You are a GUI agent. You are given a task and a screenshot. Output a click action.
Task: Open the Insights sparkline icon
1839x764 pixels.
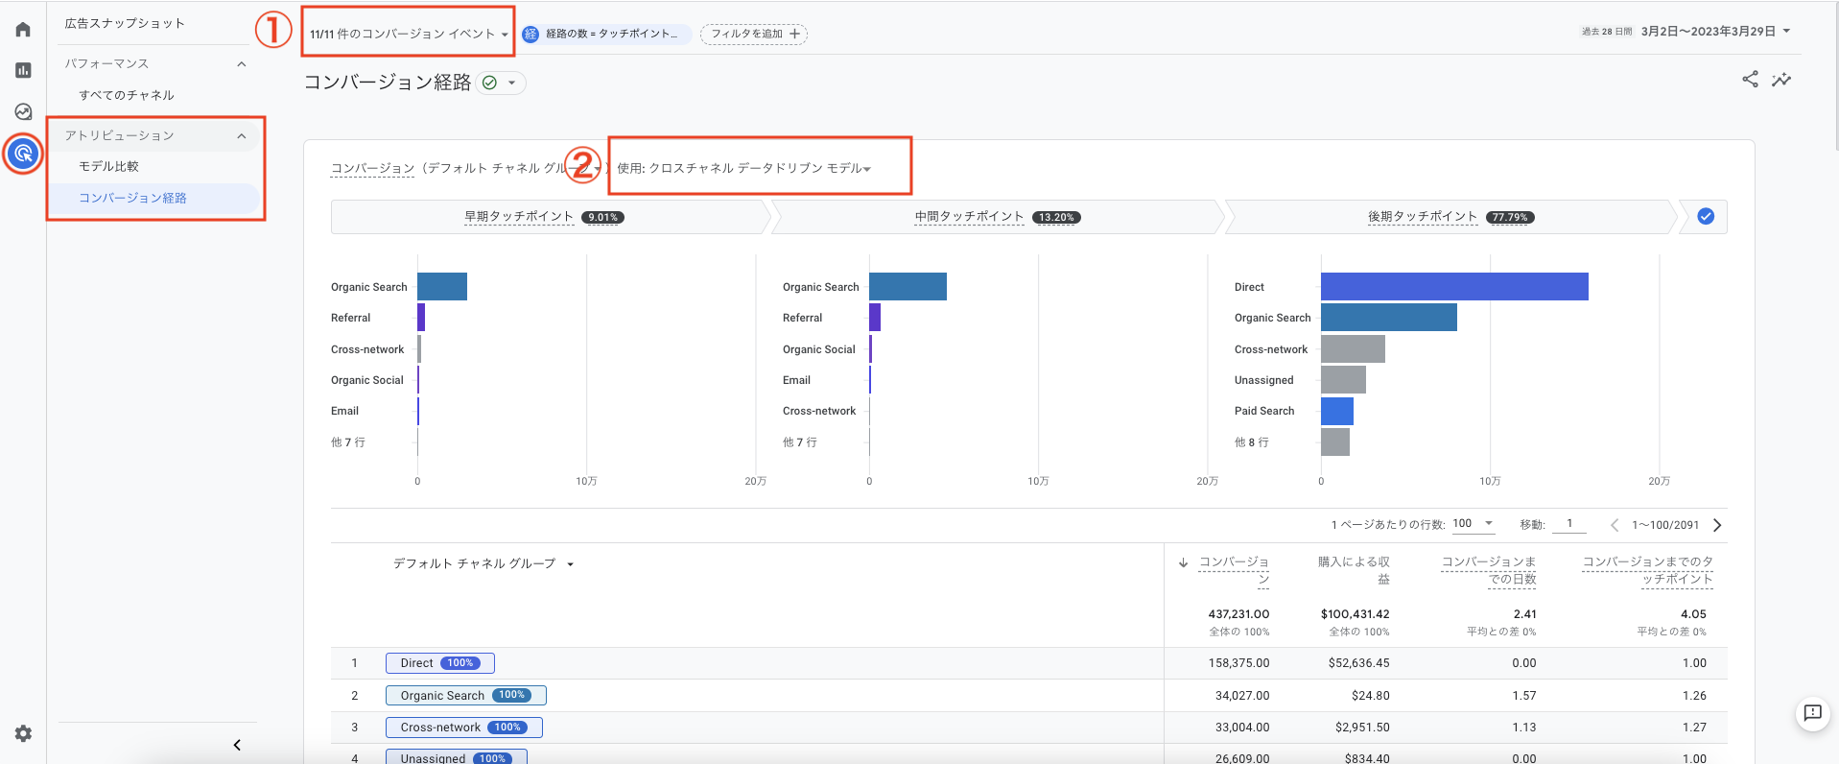coord(1781,80)
